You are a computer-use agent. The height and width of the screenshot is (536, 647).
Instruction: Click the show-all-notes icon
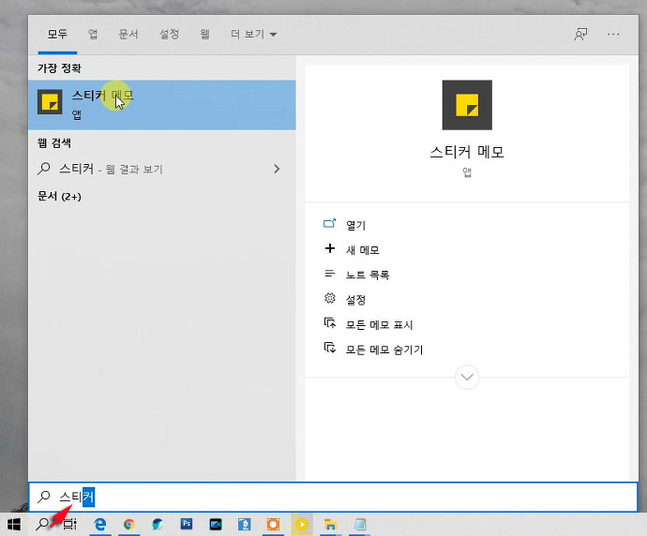pos(330,323)
